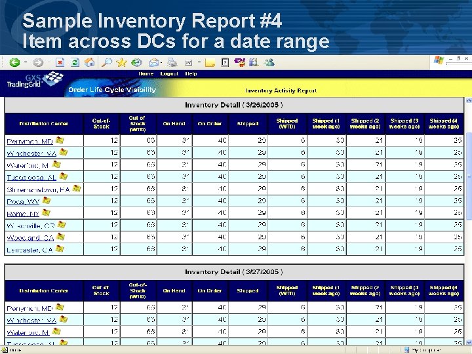Open note icon beside Winchester, VA in 3/27 table
This screenshot has height=354, width=472.
coord(63,319)
